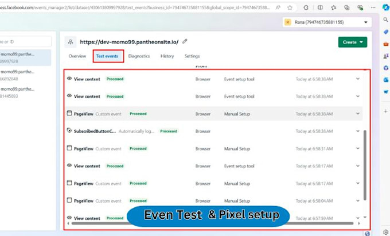Click the browser refresh icon
The image size is (390, 236).
click(x=306, y=7)
